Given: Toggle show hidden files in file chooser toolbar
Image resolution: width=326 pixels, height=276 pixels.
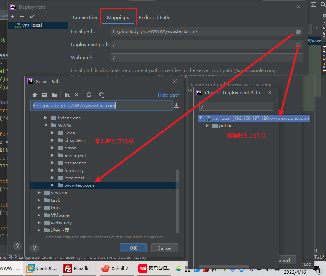Looking at the screenshot, I should pos(101,95).
